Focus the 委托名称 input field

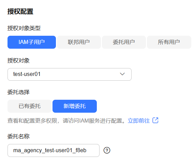pos(54,150)
